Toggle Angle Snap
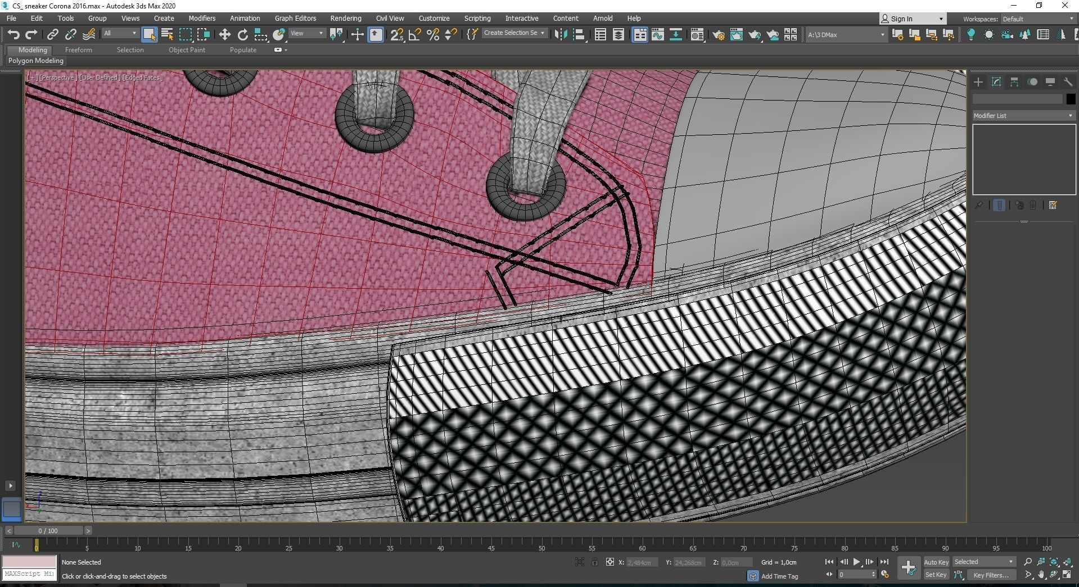Image resolution: width=1079 pixels, height=587 pixels. [415, 35]
